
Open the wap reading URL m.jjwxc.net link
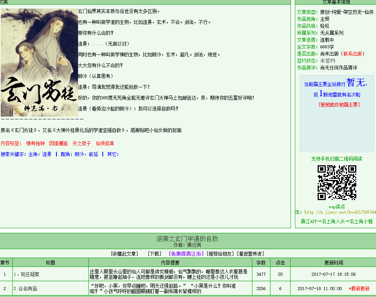click(340, 212)
